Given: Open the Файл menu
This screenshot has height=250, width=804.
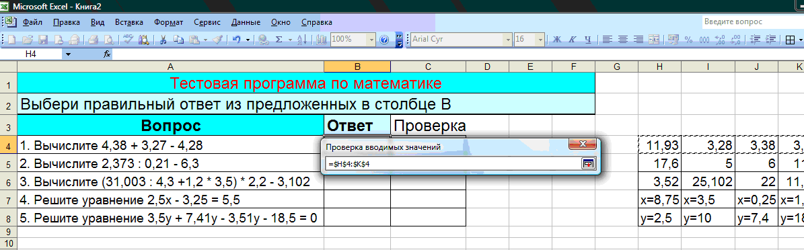Looking at the screenshot, I should pos(32,23).
